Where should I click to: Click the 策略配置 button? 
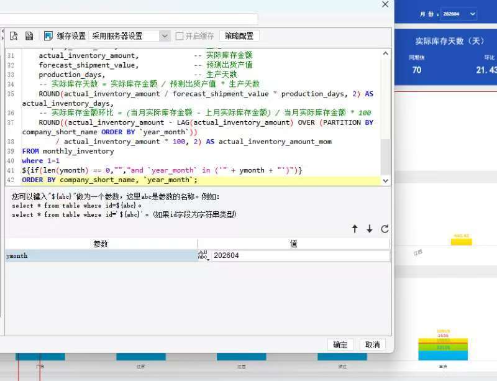tap(239, 36)
